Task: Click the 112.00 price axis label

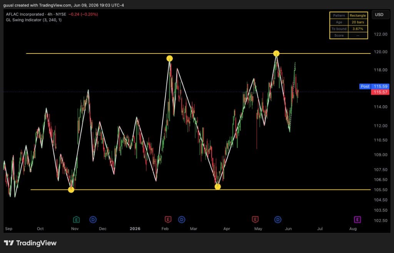Action: tap(381, 126)
